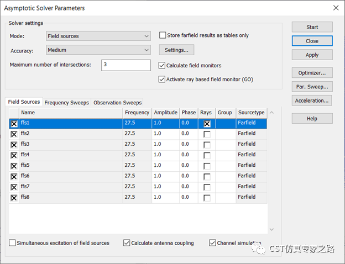Enable Store farfield results as tables only
Viewport: 345px width, 264px height.
coord(163,35)
